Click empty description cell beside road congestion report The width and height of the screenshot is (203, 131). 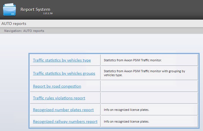(x=149, y=86)
